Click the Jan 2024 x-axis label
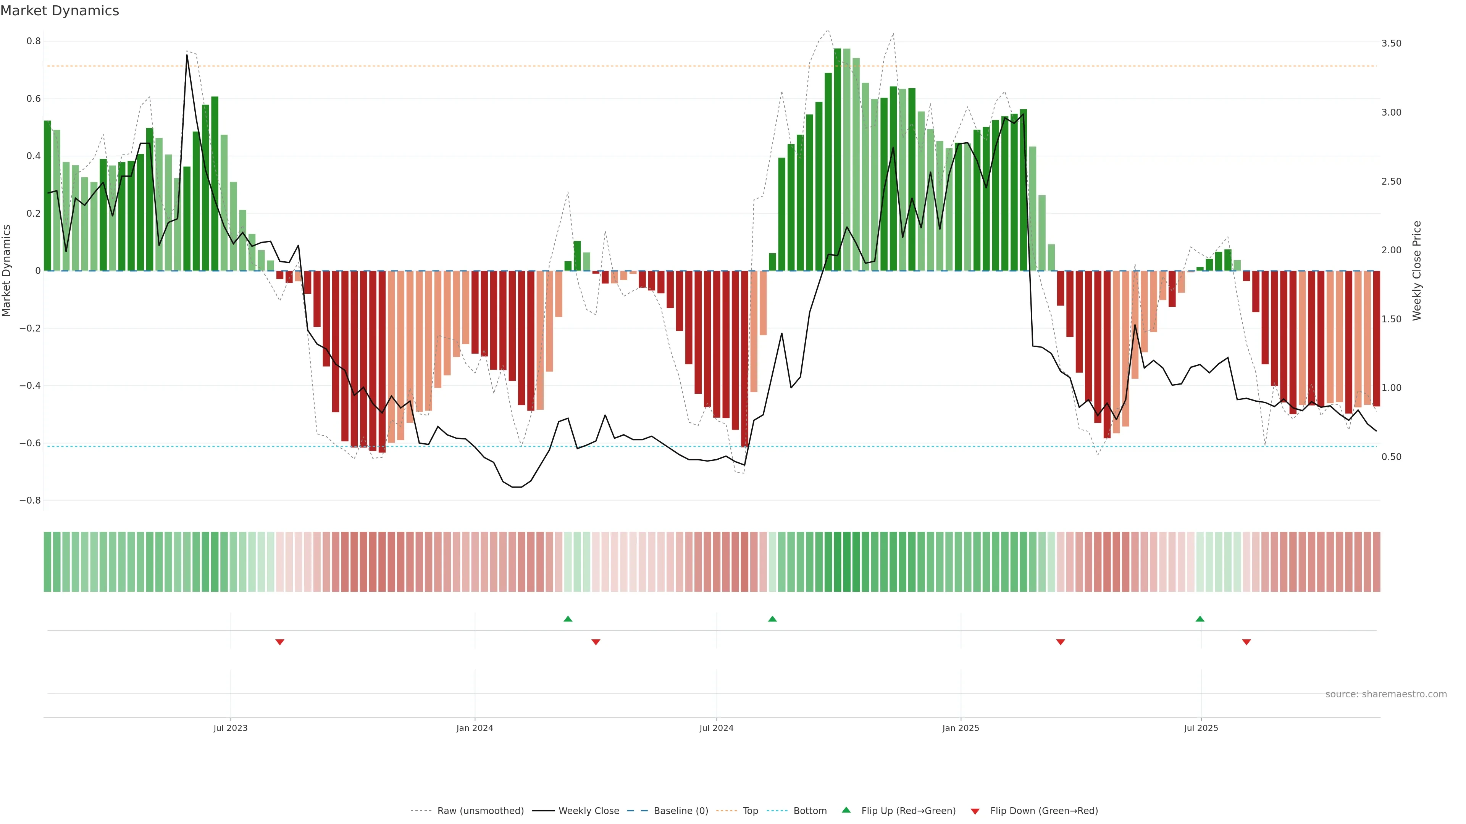Screen dimensions: 1466x824 coord(475,728)
